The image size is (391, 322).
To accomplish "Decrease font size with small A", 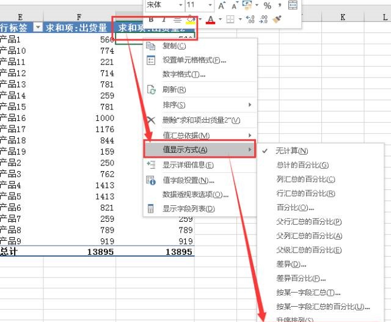I will point(235,5).
